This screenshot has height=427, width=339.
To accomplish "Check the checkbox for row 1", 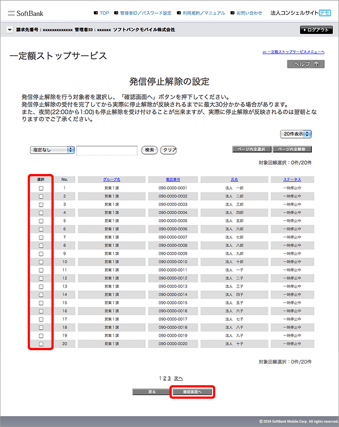I will 41,188.
